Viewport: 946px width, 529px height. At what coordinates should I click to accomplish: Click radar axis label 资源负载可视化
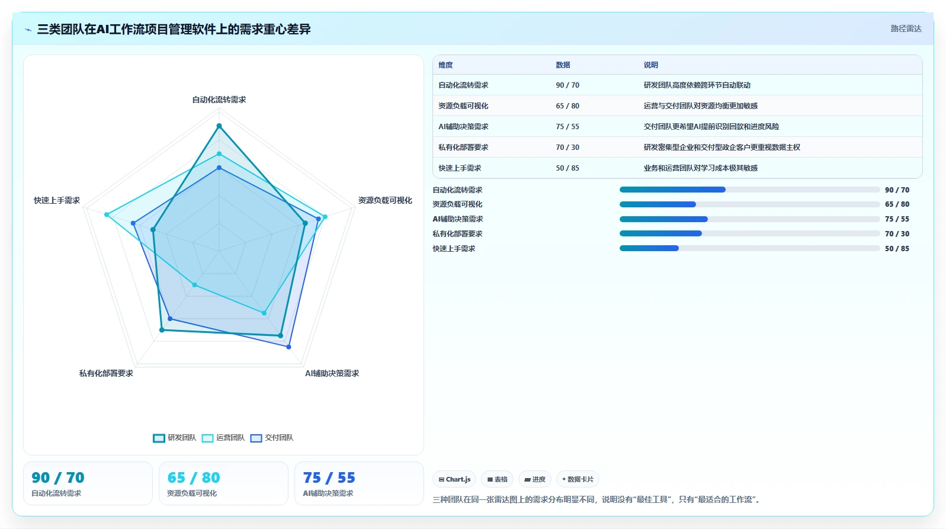[x=385, y=200]
